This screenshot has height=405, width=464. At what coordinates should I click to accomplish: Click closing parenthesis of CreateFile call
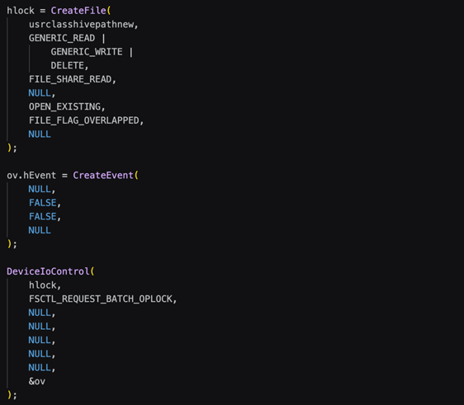[9, 148]
